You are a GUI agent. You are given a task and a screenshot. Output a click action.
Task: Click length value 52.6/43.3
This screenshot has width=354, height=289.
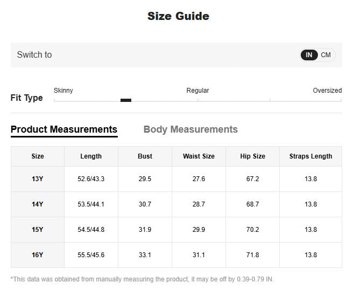(91, 179)
